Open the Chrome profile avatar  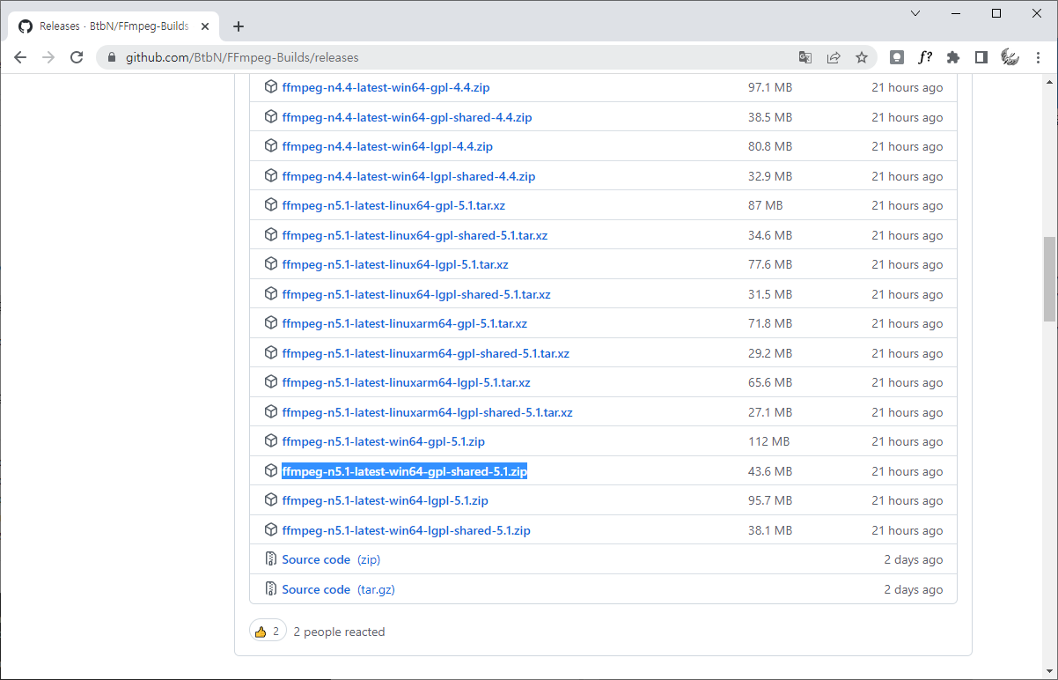click(x=1010, y=57)
